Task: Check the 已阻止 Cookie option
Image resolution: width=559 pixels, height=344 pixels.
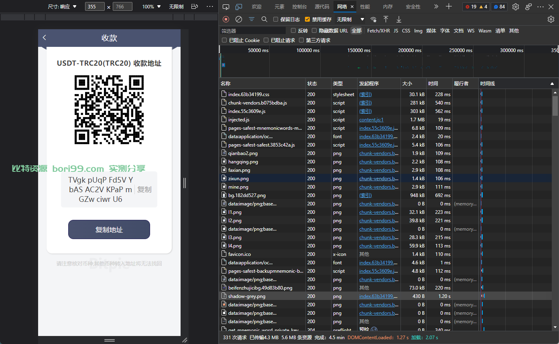Action: tap(224, 40)
